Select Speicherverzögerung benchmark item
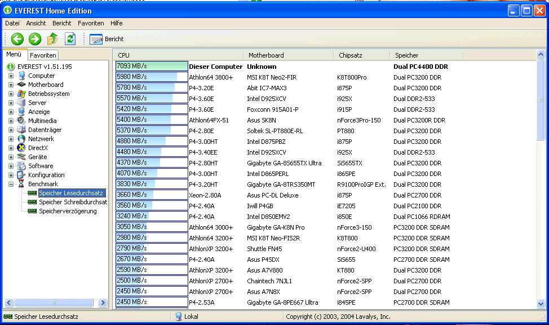The width and height of the screenshot is (549, 325). click(68, 211)
